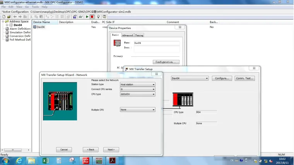Click Configure in MX Transfer Setup
Viewport: 294px width, 165px height.
click(222, 78)
